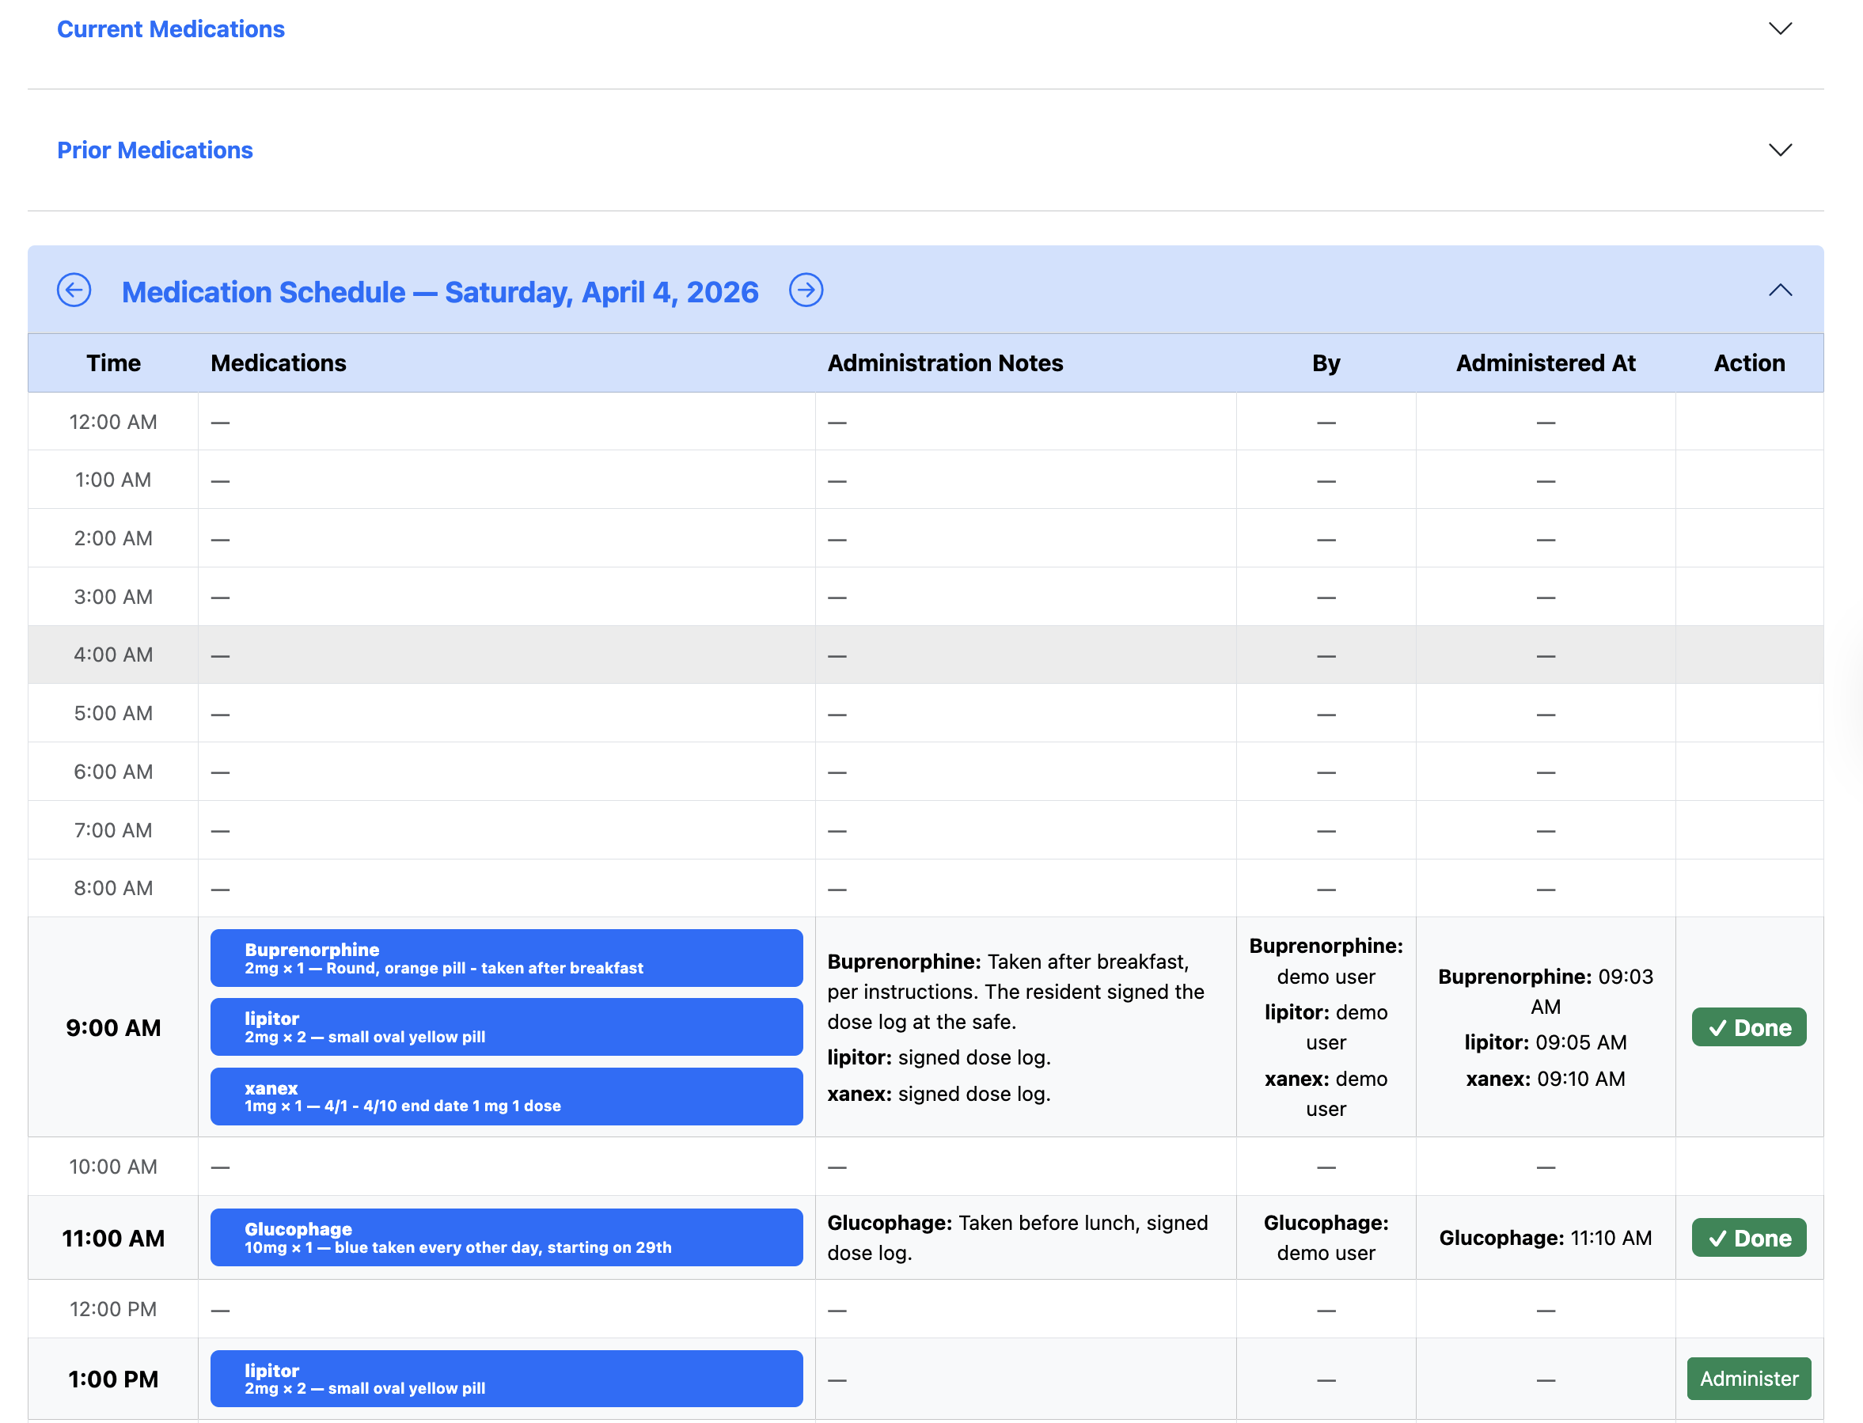The height and width of the screenshot is (1423, 1863).
Task: Go to previous day's medication schedule
Action: click(74, 290)
